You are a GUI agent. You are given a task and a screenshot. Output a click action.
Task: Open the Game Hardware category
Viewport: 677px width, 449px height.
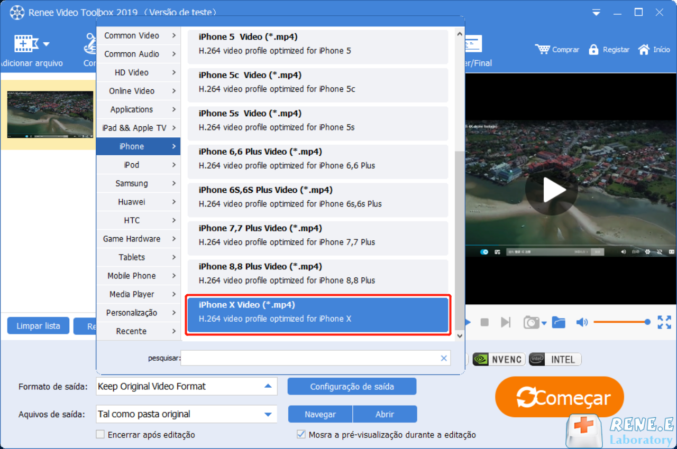[x=138, y=239]
